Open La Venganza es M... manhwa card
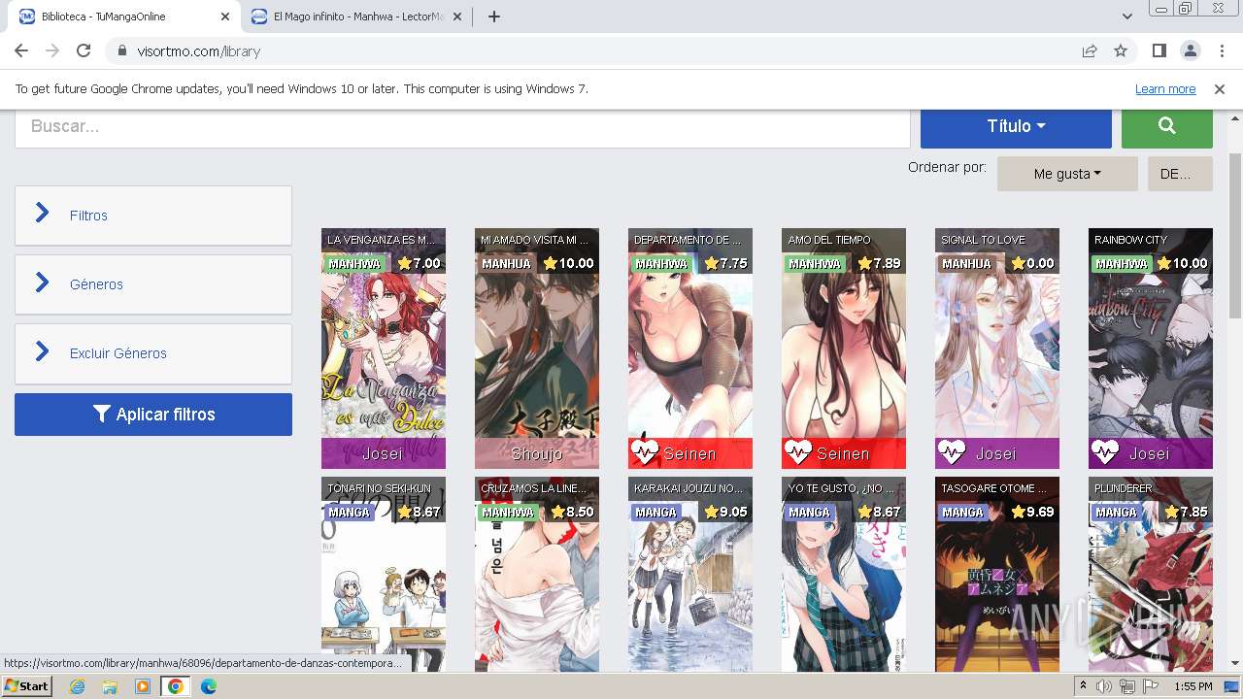This screenshot has width=1243, height=699. (384, 349)
